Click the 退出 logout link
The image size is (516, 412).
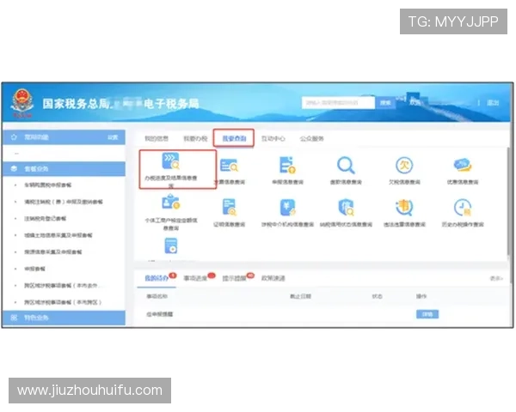[x=493, y=102]
